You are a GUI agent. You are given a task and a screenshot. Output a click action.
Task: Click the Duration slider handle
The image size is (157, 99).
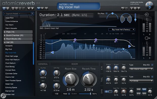click(x=90, y=94)
